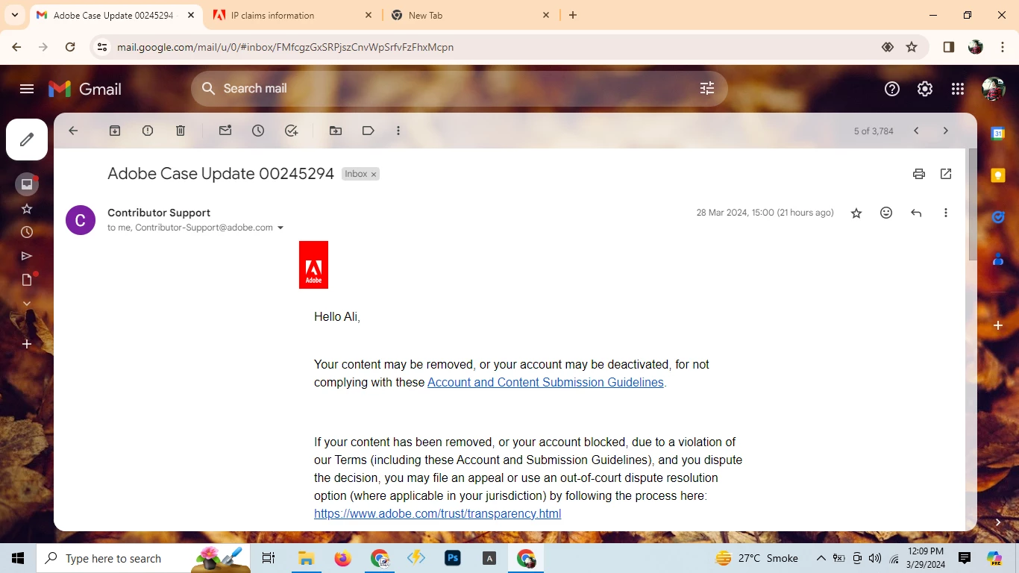Star this message from Contributor Support
Viewport: 1019px width, 573px height.
856,213
